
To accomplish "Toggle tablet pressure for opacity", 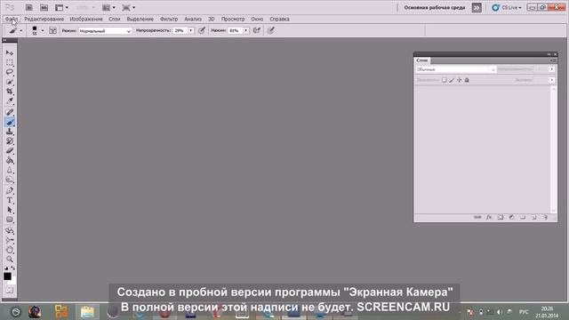I will tap(202, 30).
